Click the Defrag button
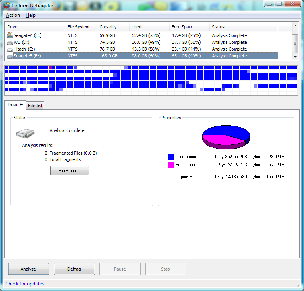Screen dimensions: 304x291 tap(74, 269)
